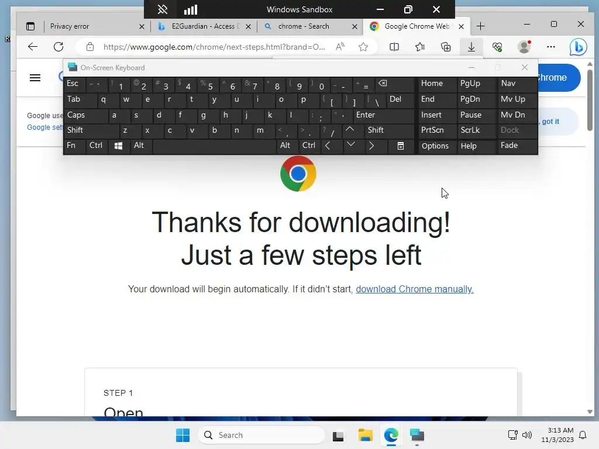Click the Del key on keyboard
The height and width of the screenshot is (449, 599).
[400, 99]
